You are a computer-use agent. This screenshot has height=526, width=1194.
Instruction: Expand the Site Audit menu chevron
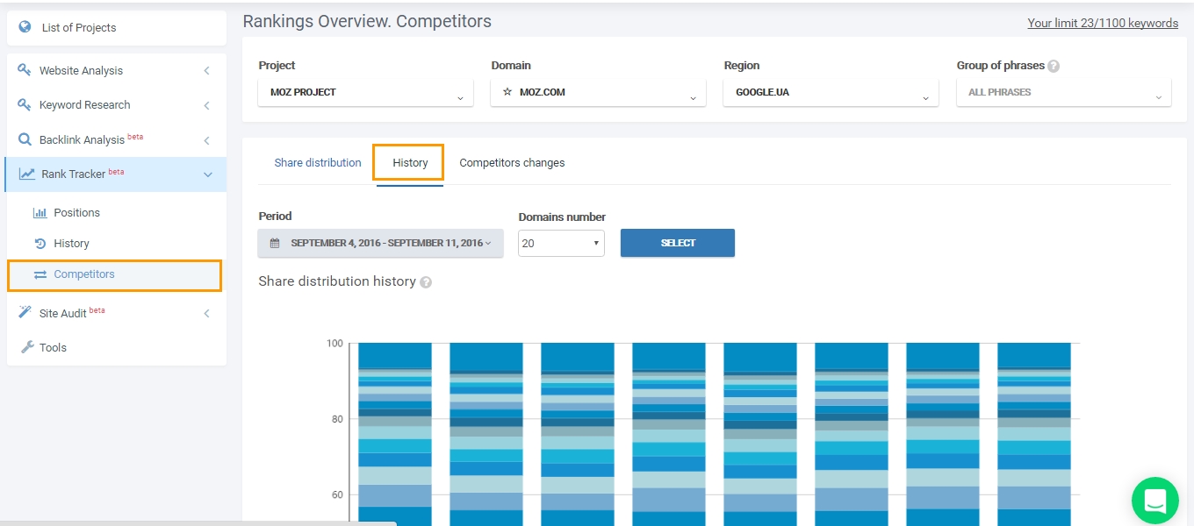click(207, 313)
